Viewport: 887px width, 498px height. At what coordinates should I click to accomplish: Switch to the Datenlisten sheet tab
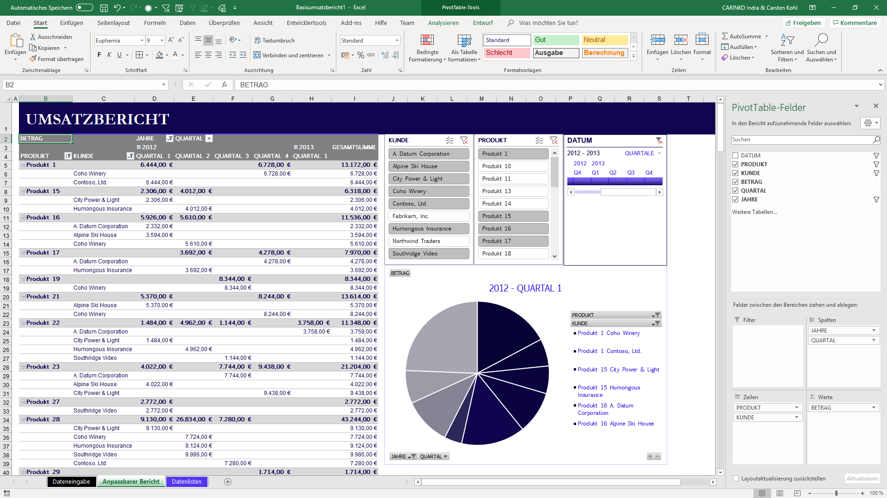(187, 482)
